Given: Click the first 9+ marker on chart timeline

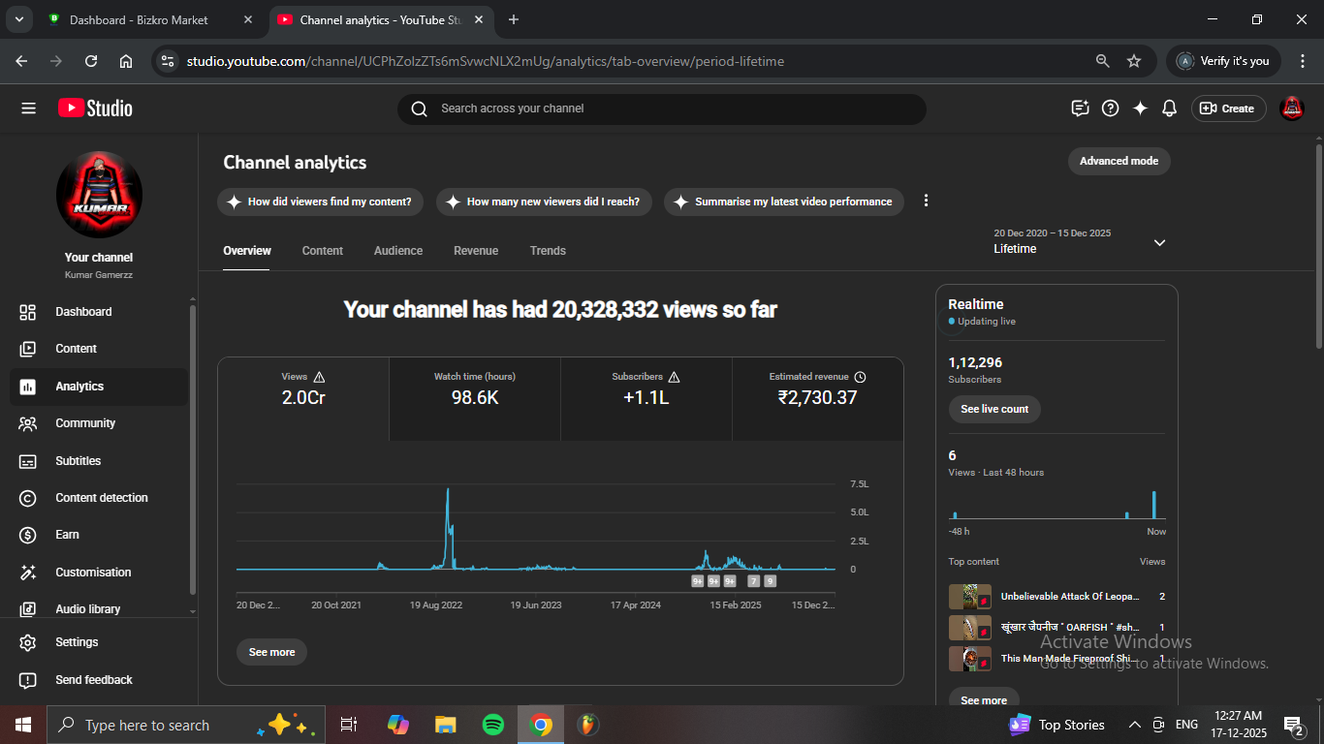Looking at the screenshot, I should tap(697, 581).
